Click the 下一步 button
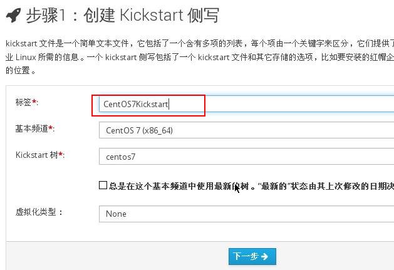 (x=252, y=256)
